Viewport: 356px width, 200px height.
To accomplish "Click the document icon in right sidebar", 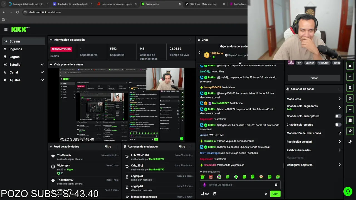I will pos(350,87).
